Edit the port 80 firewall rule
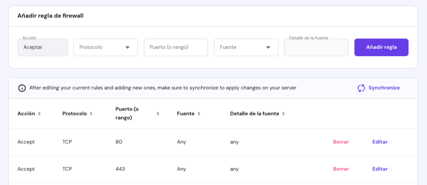The image size is (427, 185). click(x=380, y=142)
